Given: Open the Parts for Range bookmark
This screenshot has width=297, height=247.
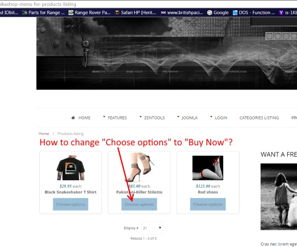Looking at the screenshot, I should 43,13.
